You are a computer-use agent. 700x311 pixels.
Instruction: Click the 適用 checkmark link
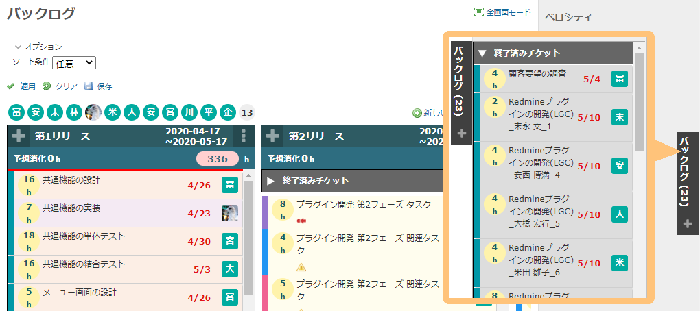coord(21,86)
